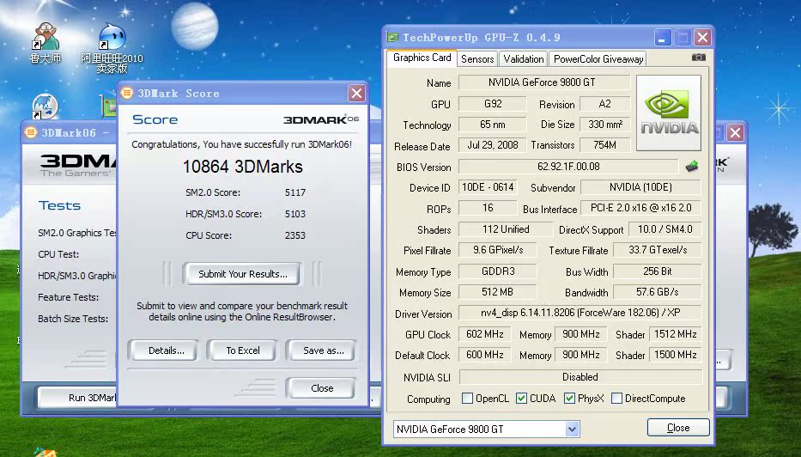Toggle the PhysX checkbox
The height and width of the screenshot is (457, 801).
coord(569,399)
